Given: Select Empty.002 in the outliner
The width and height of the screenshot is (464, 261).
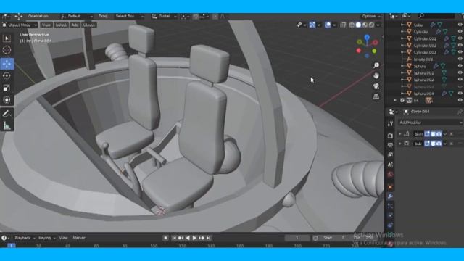Looking at the screenshot, I should pyautogui.click(x=423, y=59).
